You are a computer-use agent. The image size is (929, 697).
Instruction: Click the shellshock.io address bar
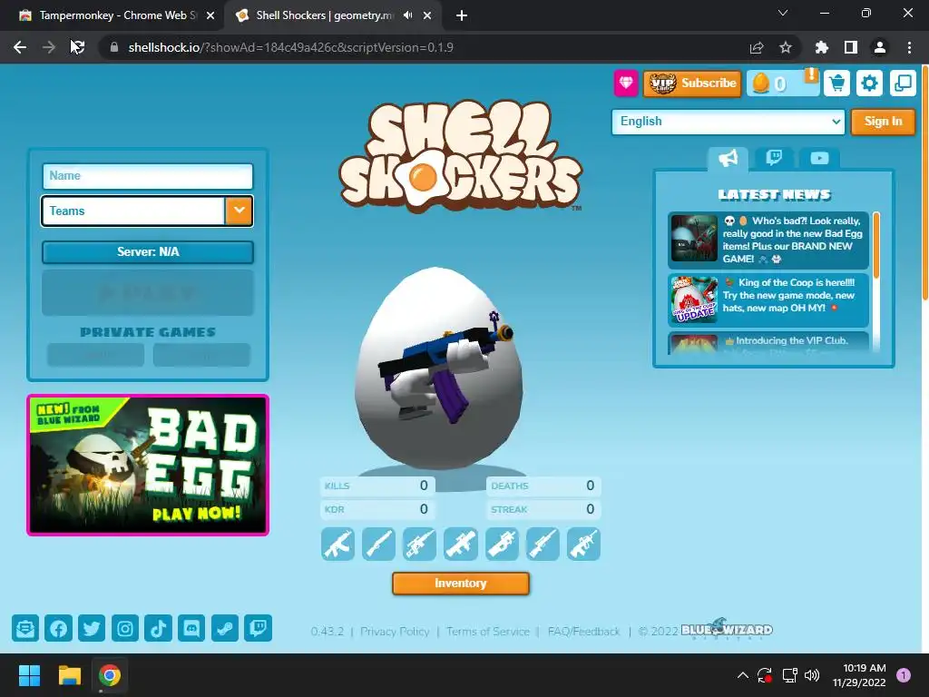point(426,47)
